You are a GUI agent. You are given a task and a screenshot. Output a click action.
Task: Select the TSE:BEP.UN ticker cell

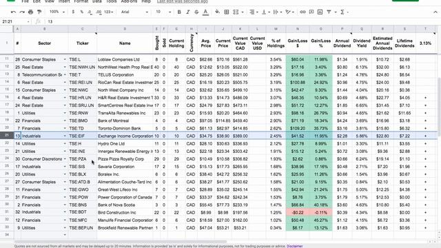point(83,228)
